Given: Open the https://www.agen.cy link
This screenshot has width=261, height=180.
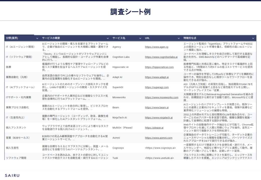Looking at the screenshot, I should point(156,47).
